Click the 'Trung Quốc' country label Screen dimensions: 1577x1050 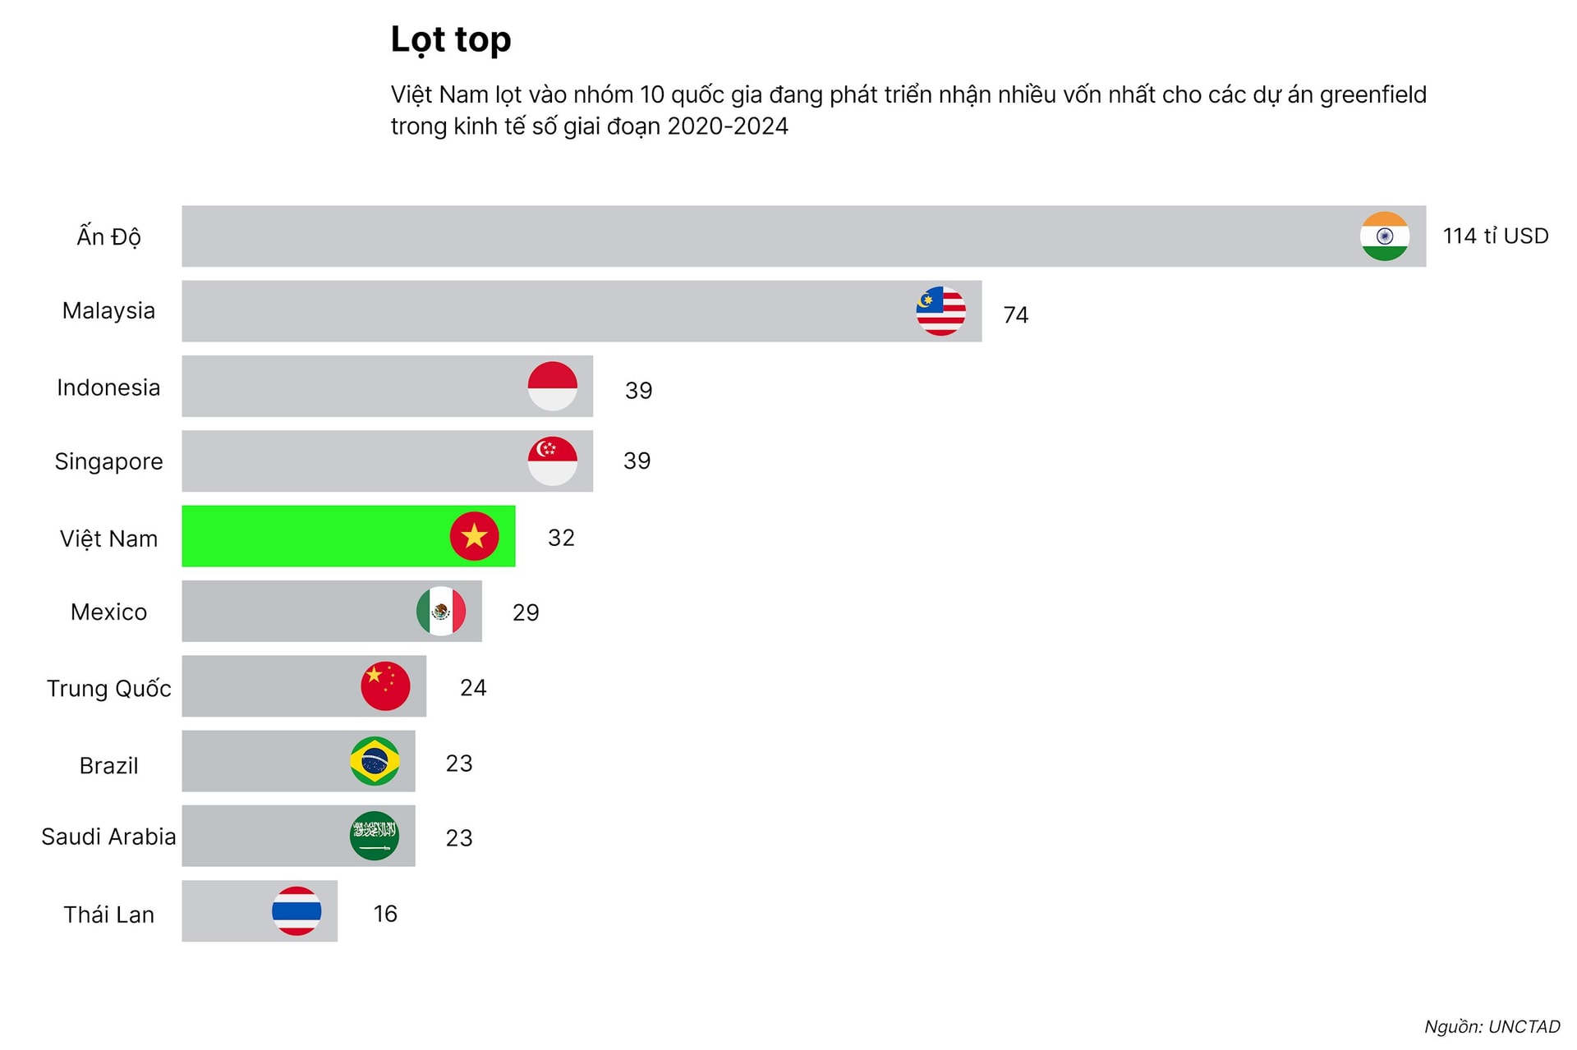[108, 688]
